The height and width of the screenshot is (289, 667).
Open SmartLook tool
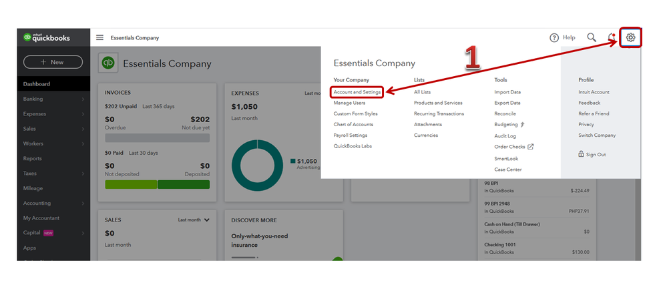[x=506, y=159]
